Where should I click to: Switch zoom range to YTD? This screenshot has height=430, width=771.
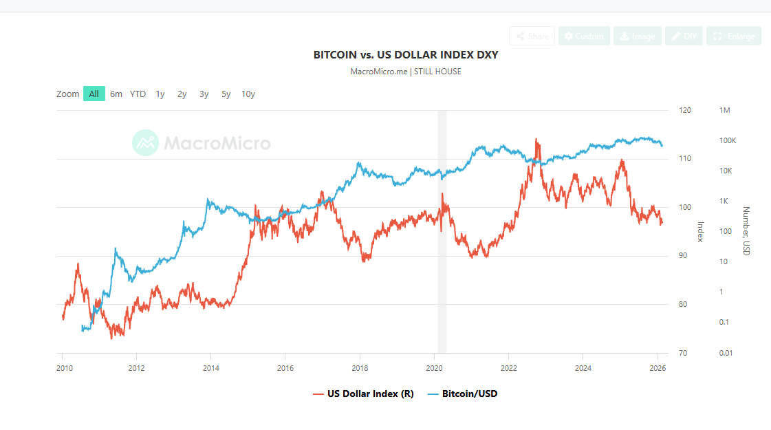click(x=138, y=94)
